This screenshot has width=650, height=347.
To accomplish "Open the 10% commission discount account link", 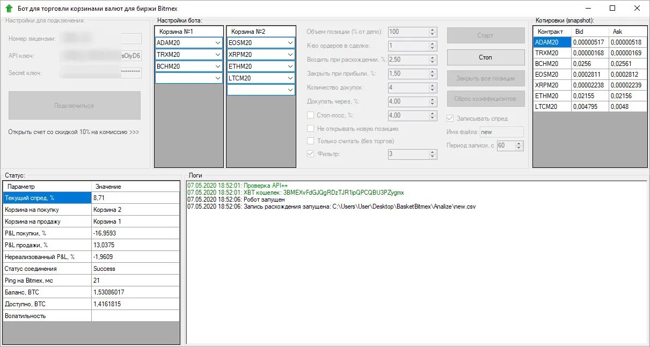I will [74, 132].
